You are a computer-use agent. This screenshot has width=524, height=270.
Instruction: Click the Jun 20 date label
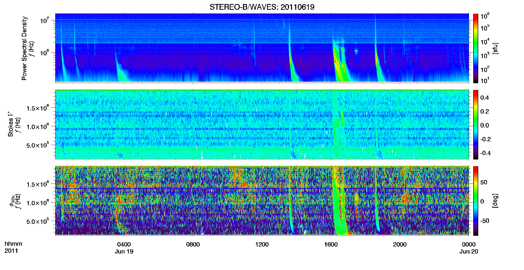[x=469, y=251]
